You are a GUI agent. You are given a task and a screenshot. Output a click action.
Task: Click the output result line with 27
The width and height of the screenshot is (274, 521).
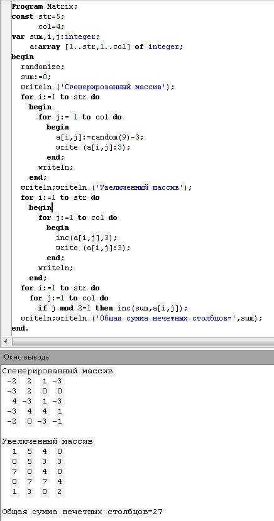point(82,512)
